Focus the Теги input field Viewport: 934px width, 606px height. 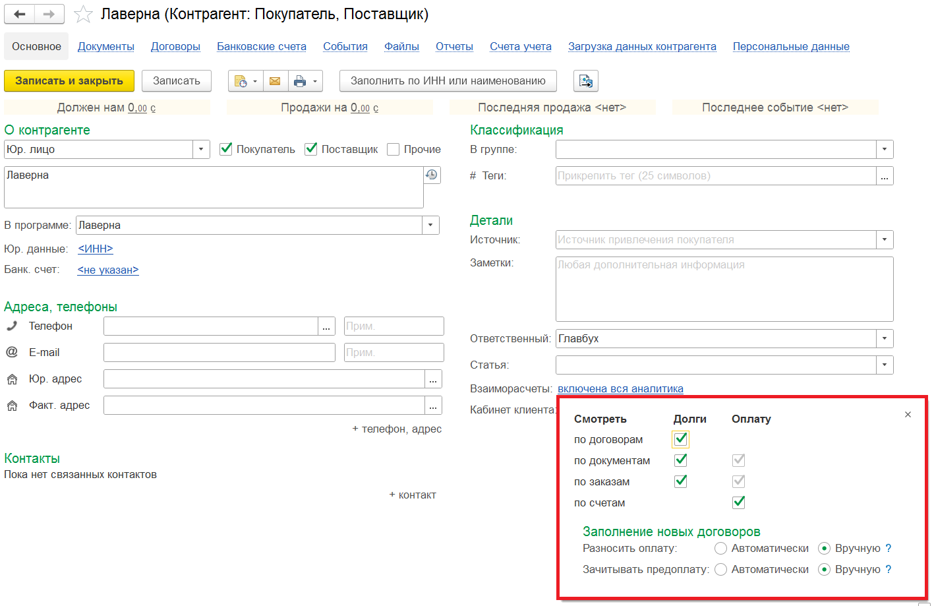tap(716, 176)
